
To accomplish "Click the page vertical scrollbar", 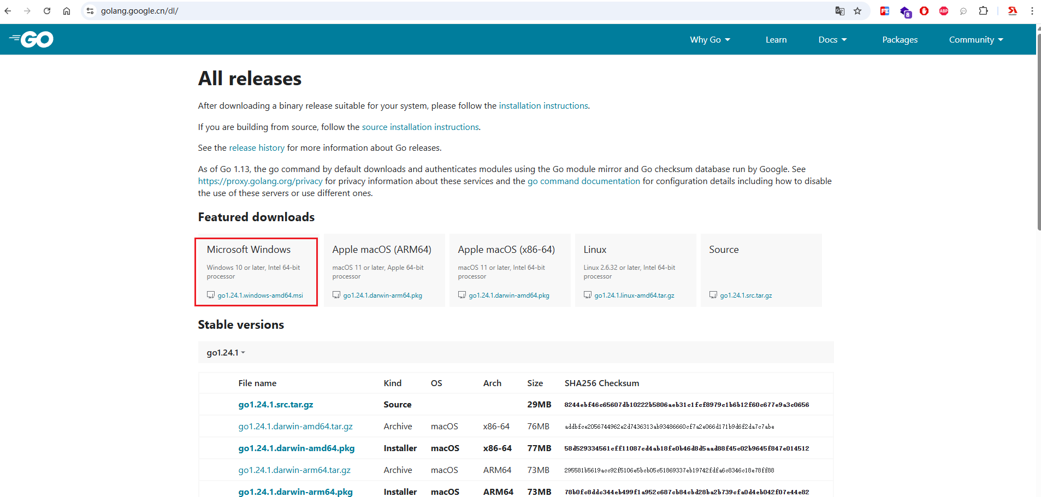I will pos(1038,131).
